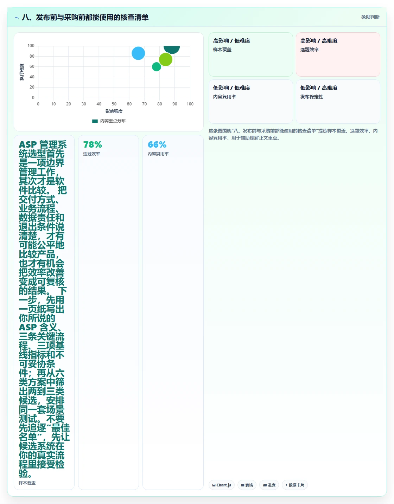Select the 高影响 / 高难度 quadrant card
Viewport: 394px width, 504px height.
click(x=338, y=54)
